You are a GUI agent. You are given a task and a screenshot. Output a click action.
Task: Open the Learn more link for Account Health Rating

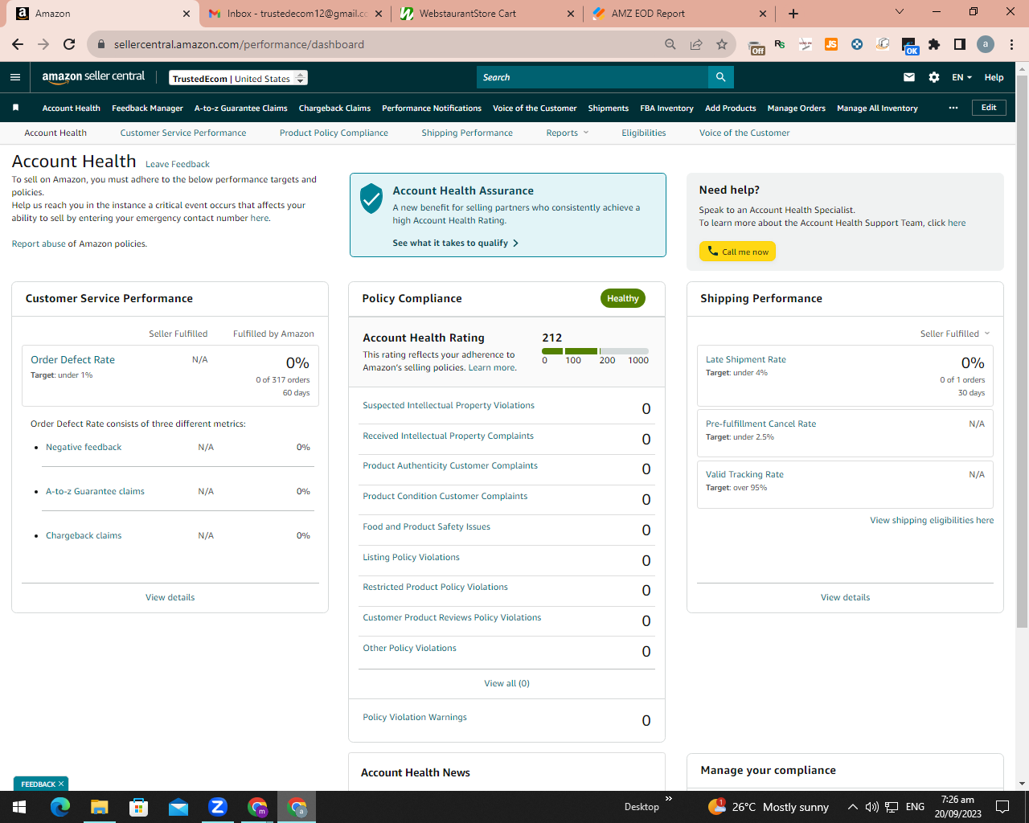491,367
